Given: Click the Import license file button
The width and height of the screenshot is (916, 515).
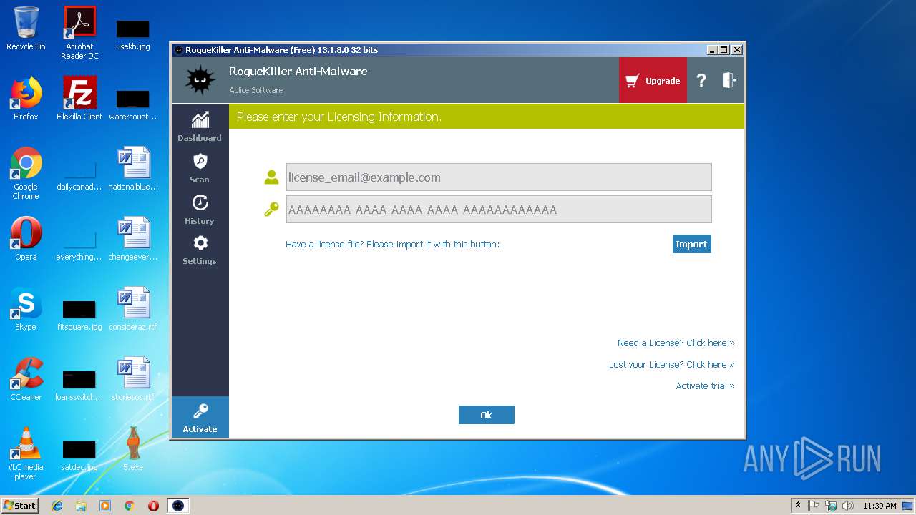Looking at the screenshot, I should (691, 244).
